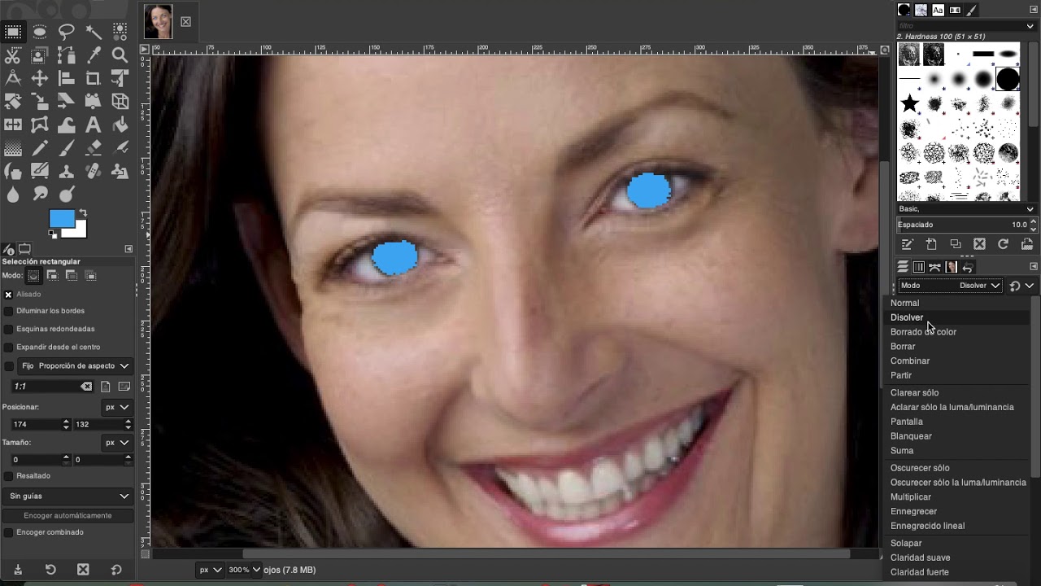The height and width of the screenshot is (586, 1041).
Task: Click the blue foreground color swatch
Action: [x=60, y=218]
